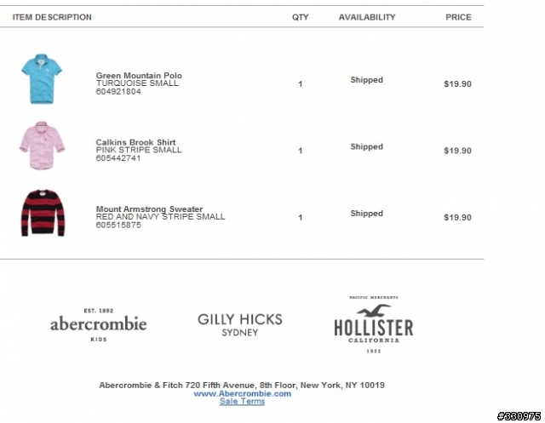Open the Hollister California logo

click(x=374, y=325)
